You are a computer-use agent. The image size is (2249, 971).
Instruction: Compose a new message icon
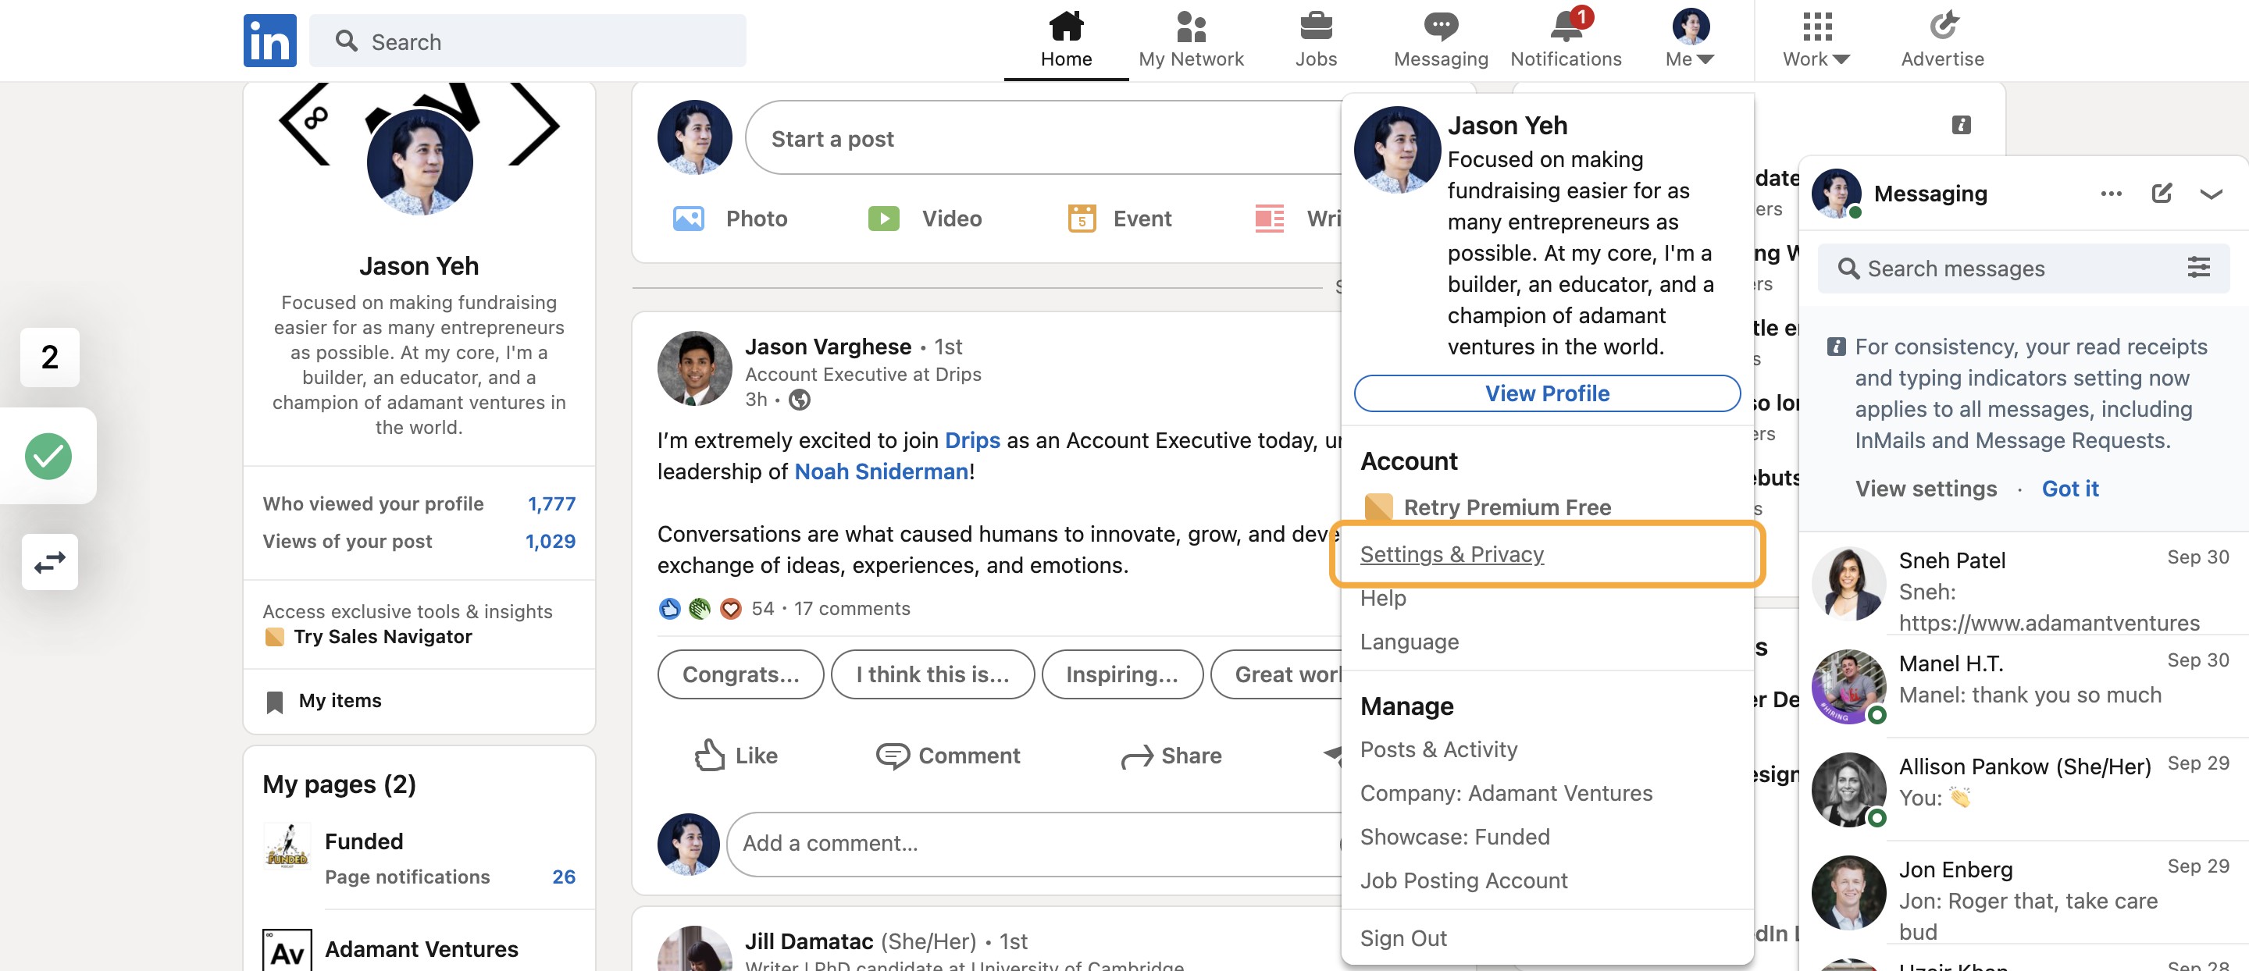point(2161,193)
